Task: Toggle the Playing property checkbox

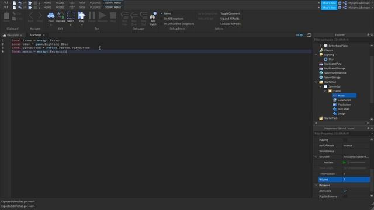Action: click(x=345, y=140)
